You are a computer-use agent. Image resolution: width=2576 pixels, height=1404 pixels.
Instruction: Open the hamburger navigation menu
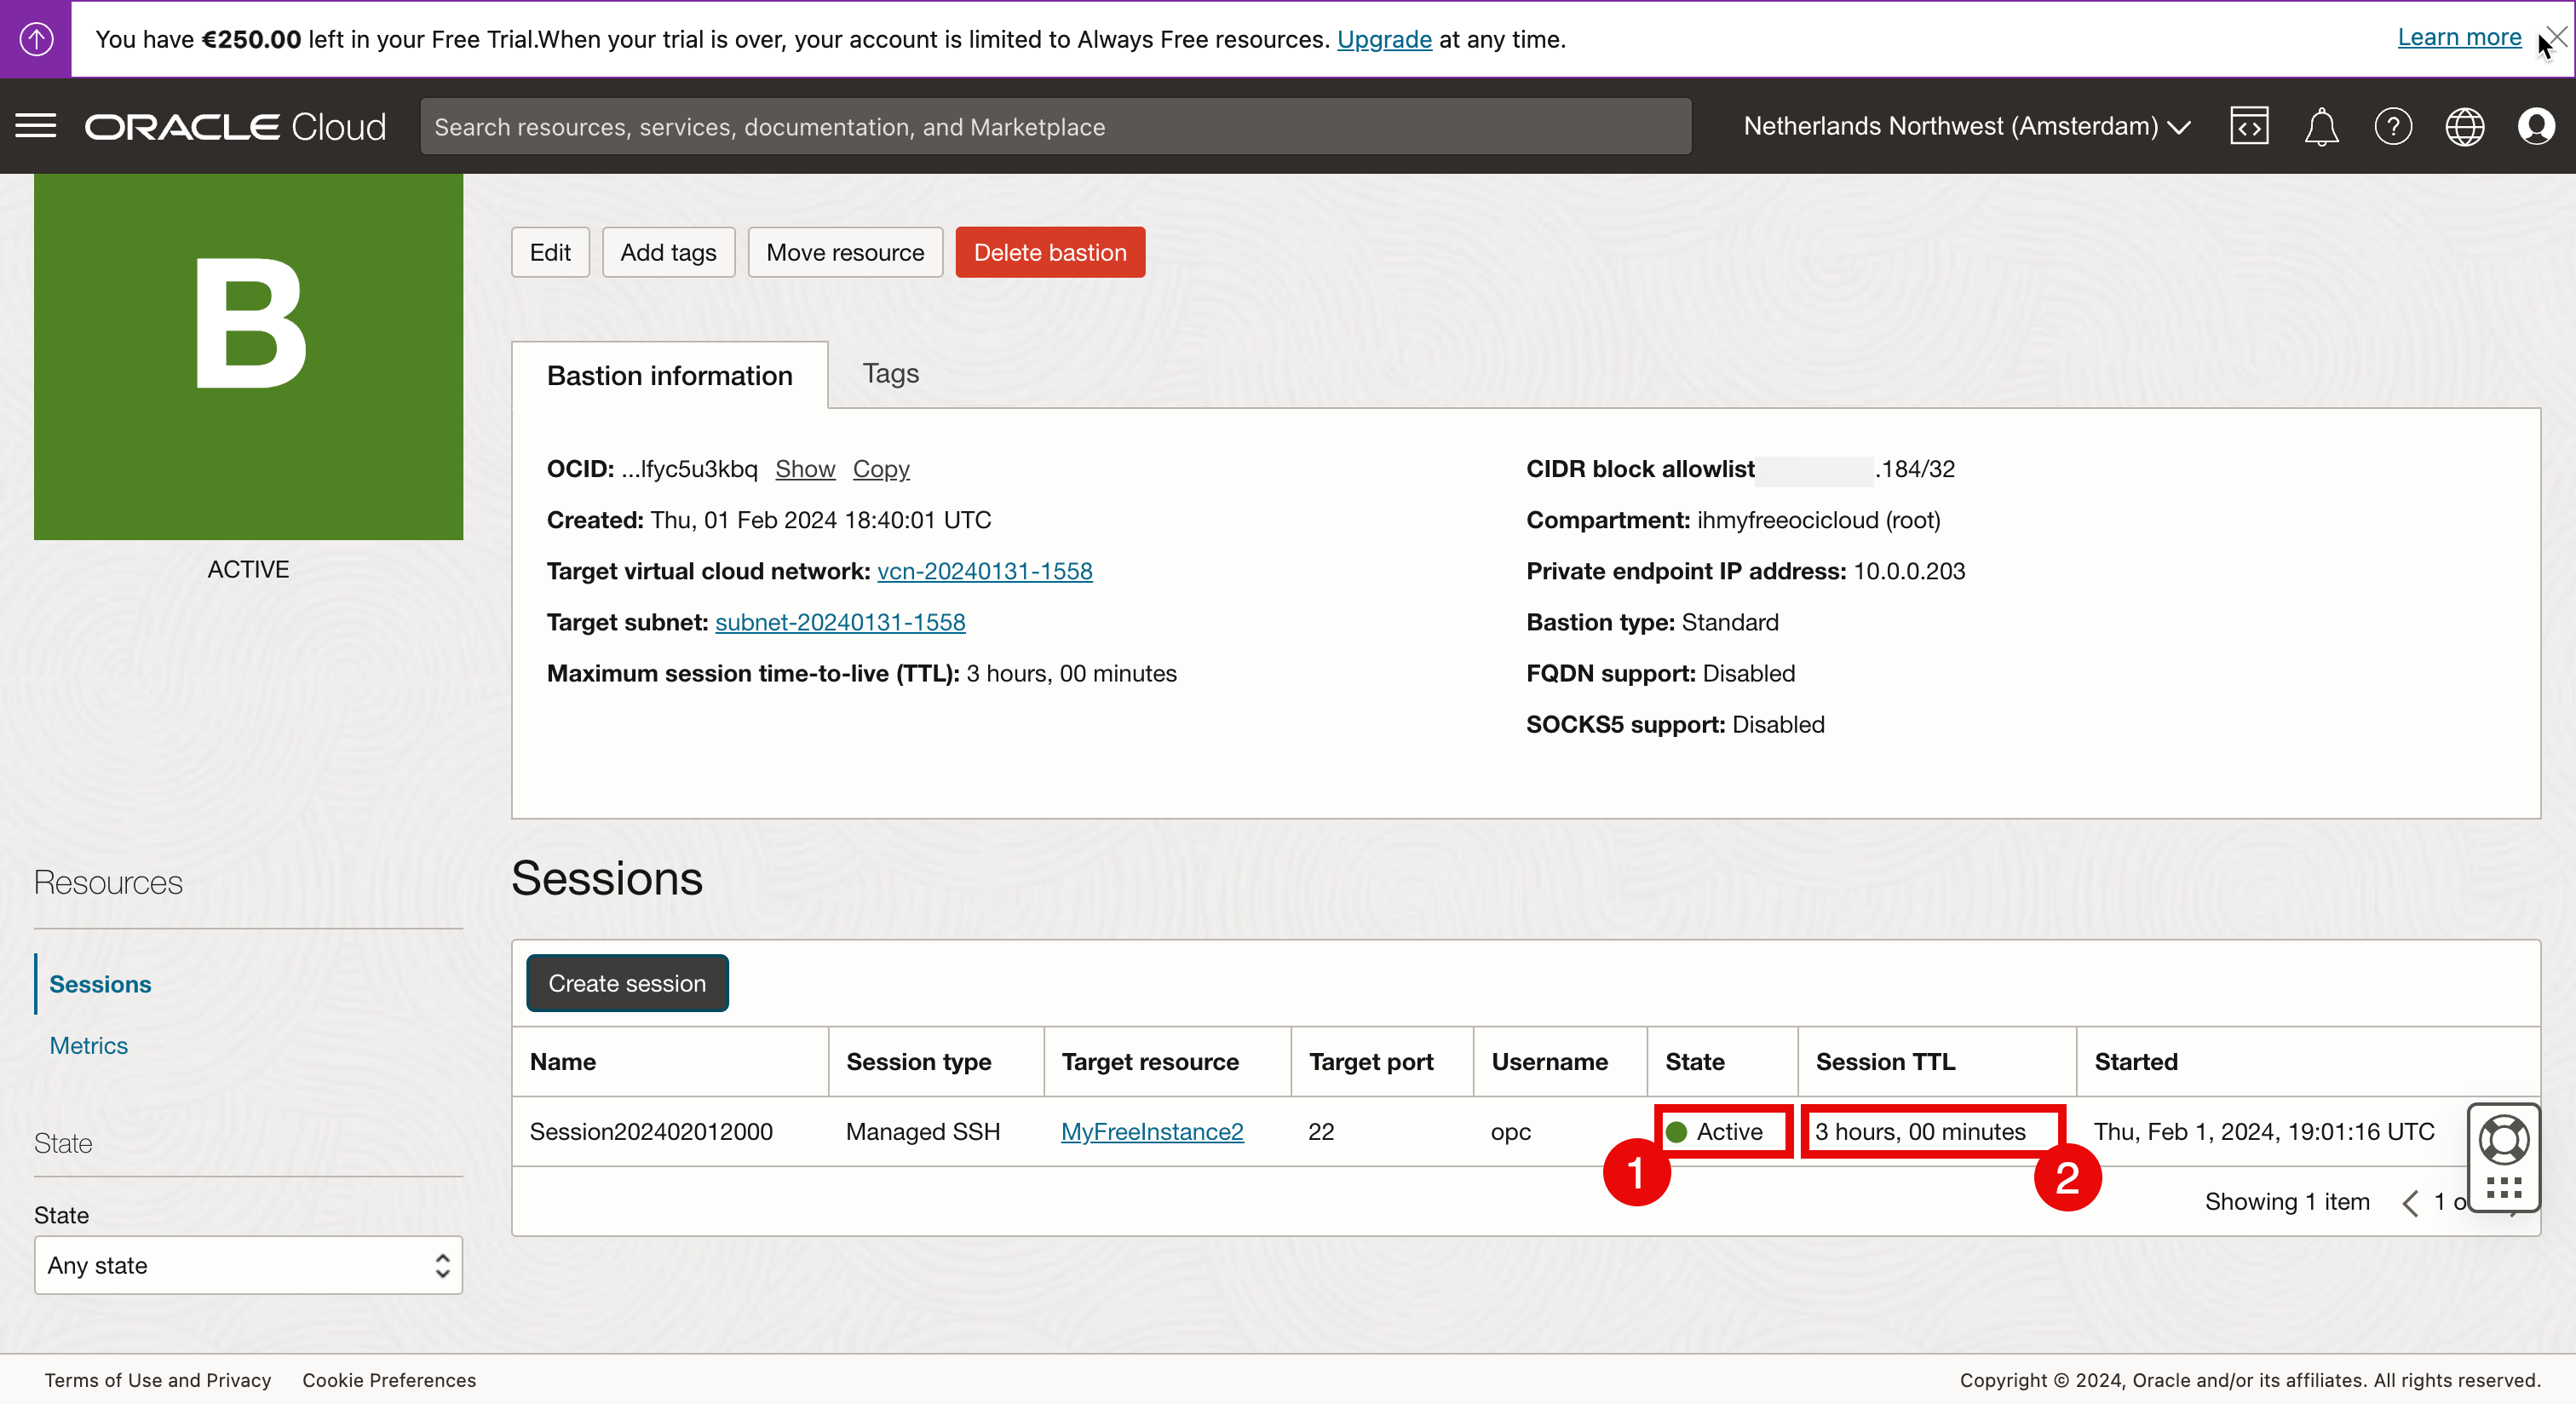click(x=36, y=126)
